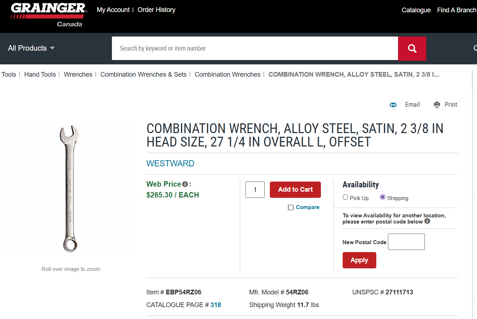Screen dimensions: 477x319
Task: Click the red search magnifier button
Action: pos(412,48)
